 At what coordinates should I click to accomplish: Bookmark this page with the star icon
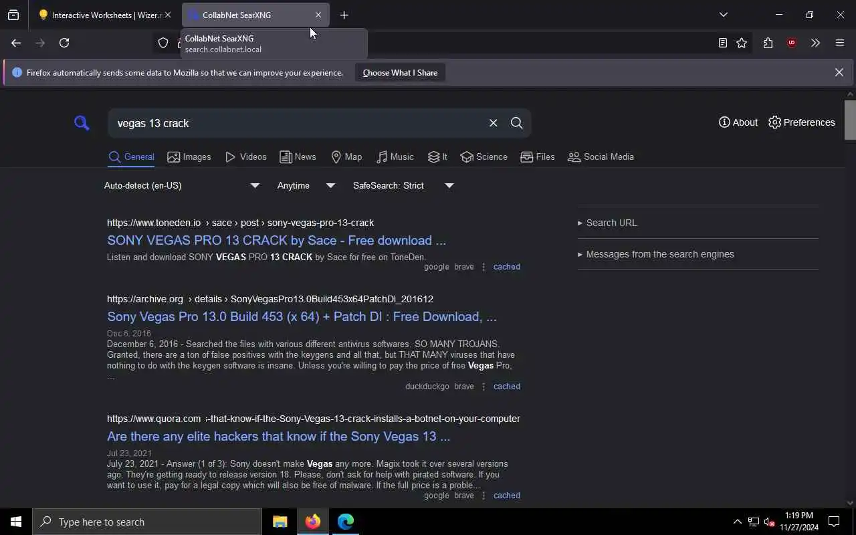point(742,43)
